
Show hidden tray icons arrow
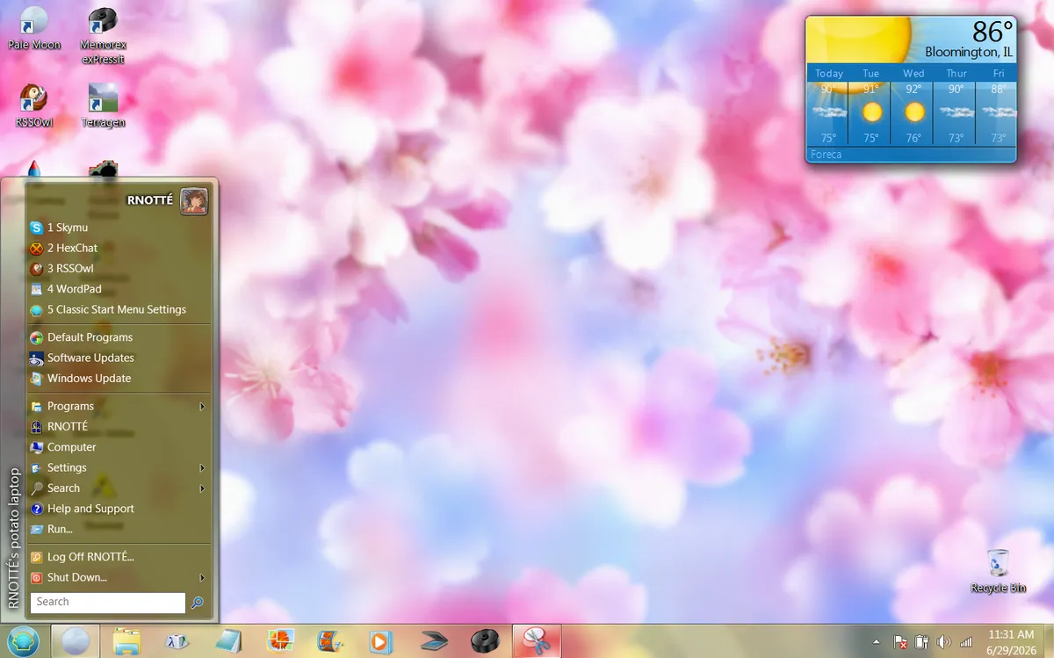tap(876, 642)
